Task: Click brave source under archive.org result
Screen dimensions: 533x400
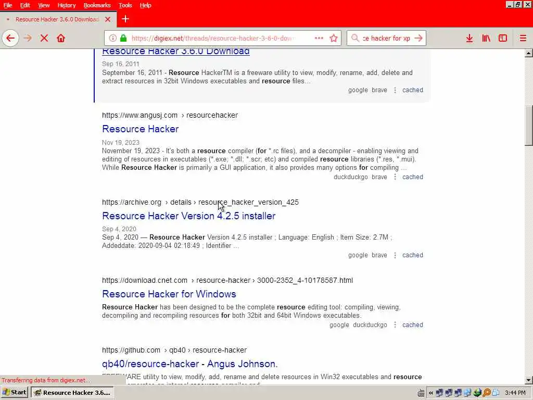Action: tap(379, 255)
